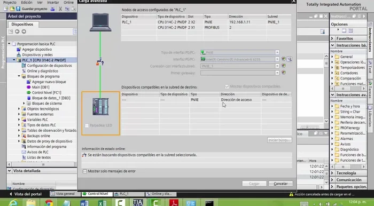This screenshot has width=374, height=206.
Task: Click the Iniciar búsqueda button
Action: [x=279, y=140]
